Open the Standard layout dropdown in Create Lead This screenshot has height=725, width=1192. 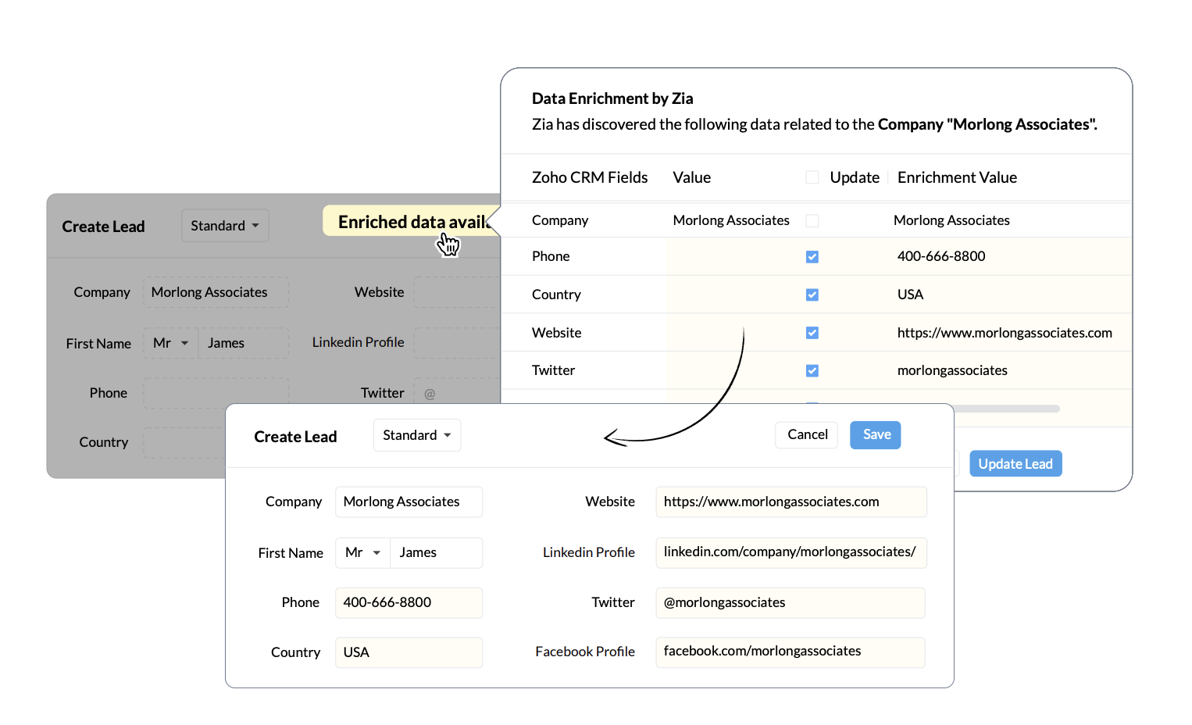click(x=416, y=435)
